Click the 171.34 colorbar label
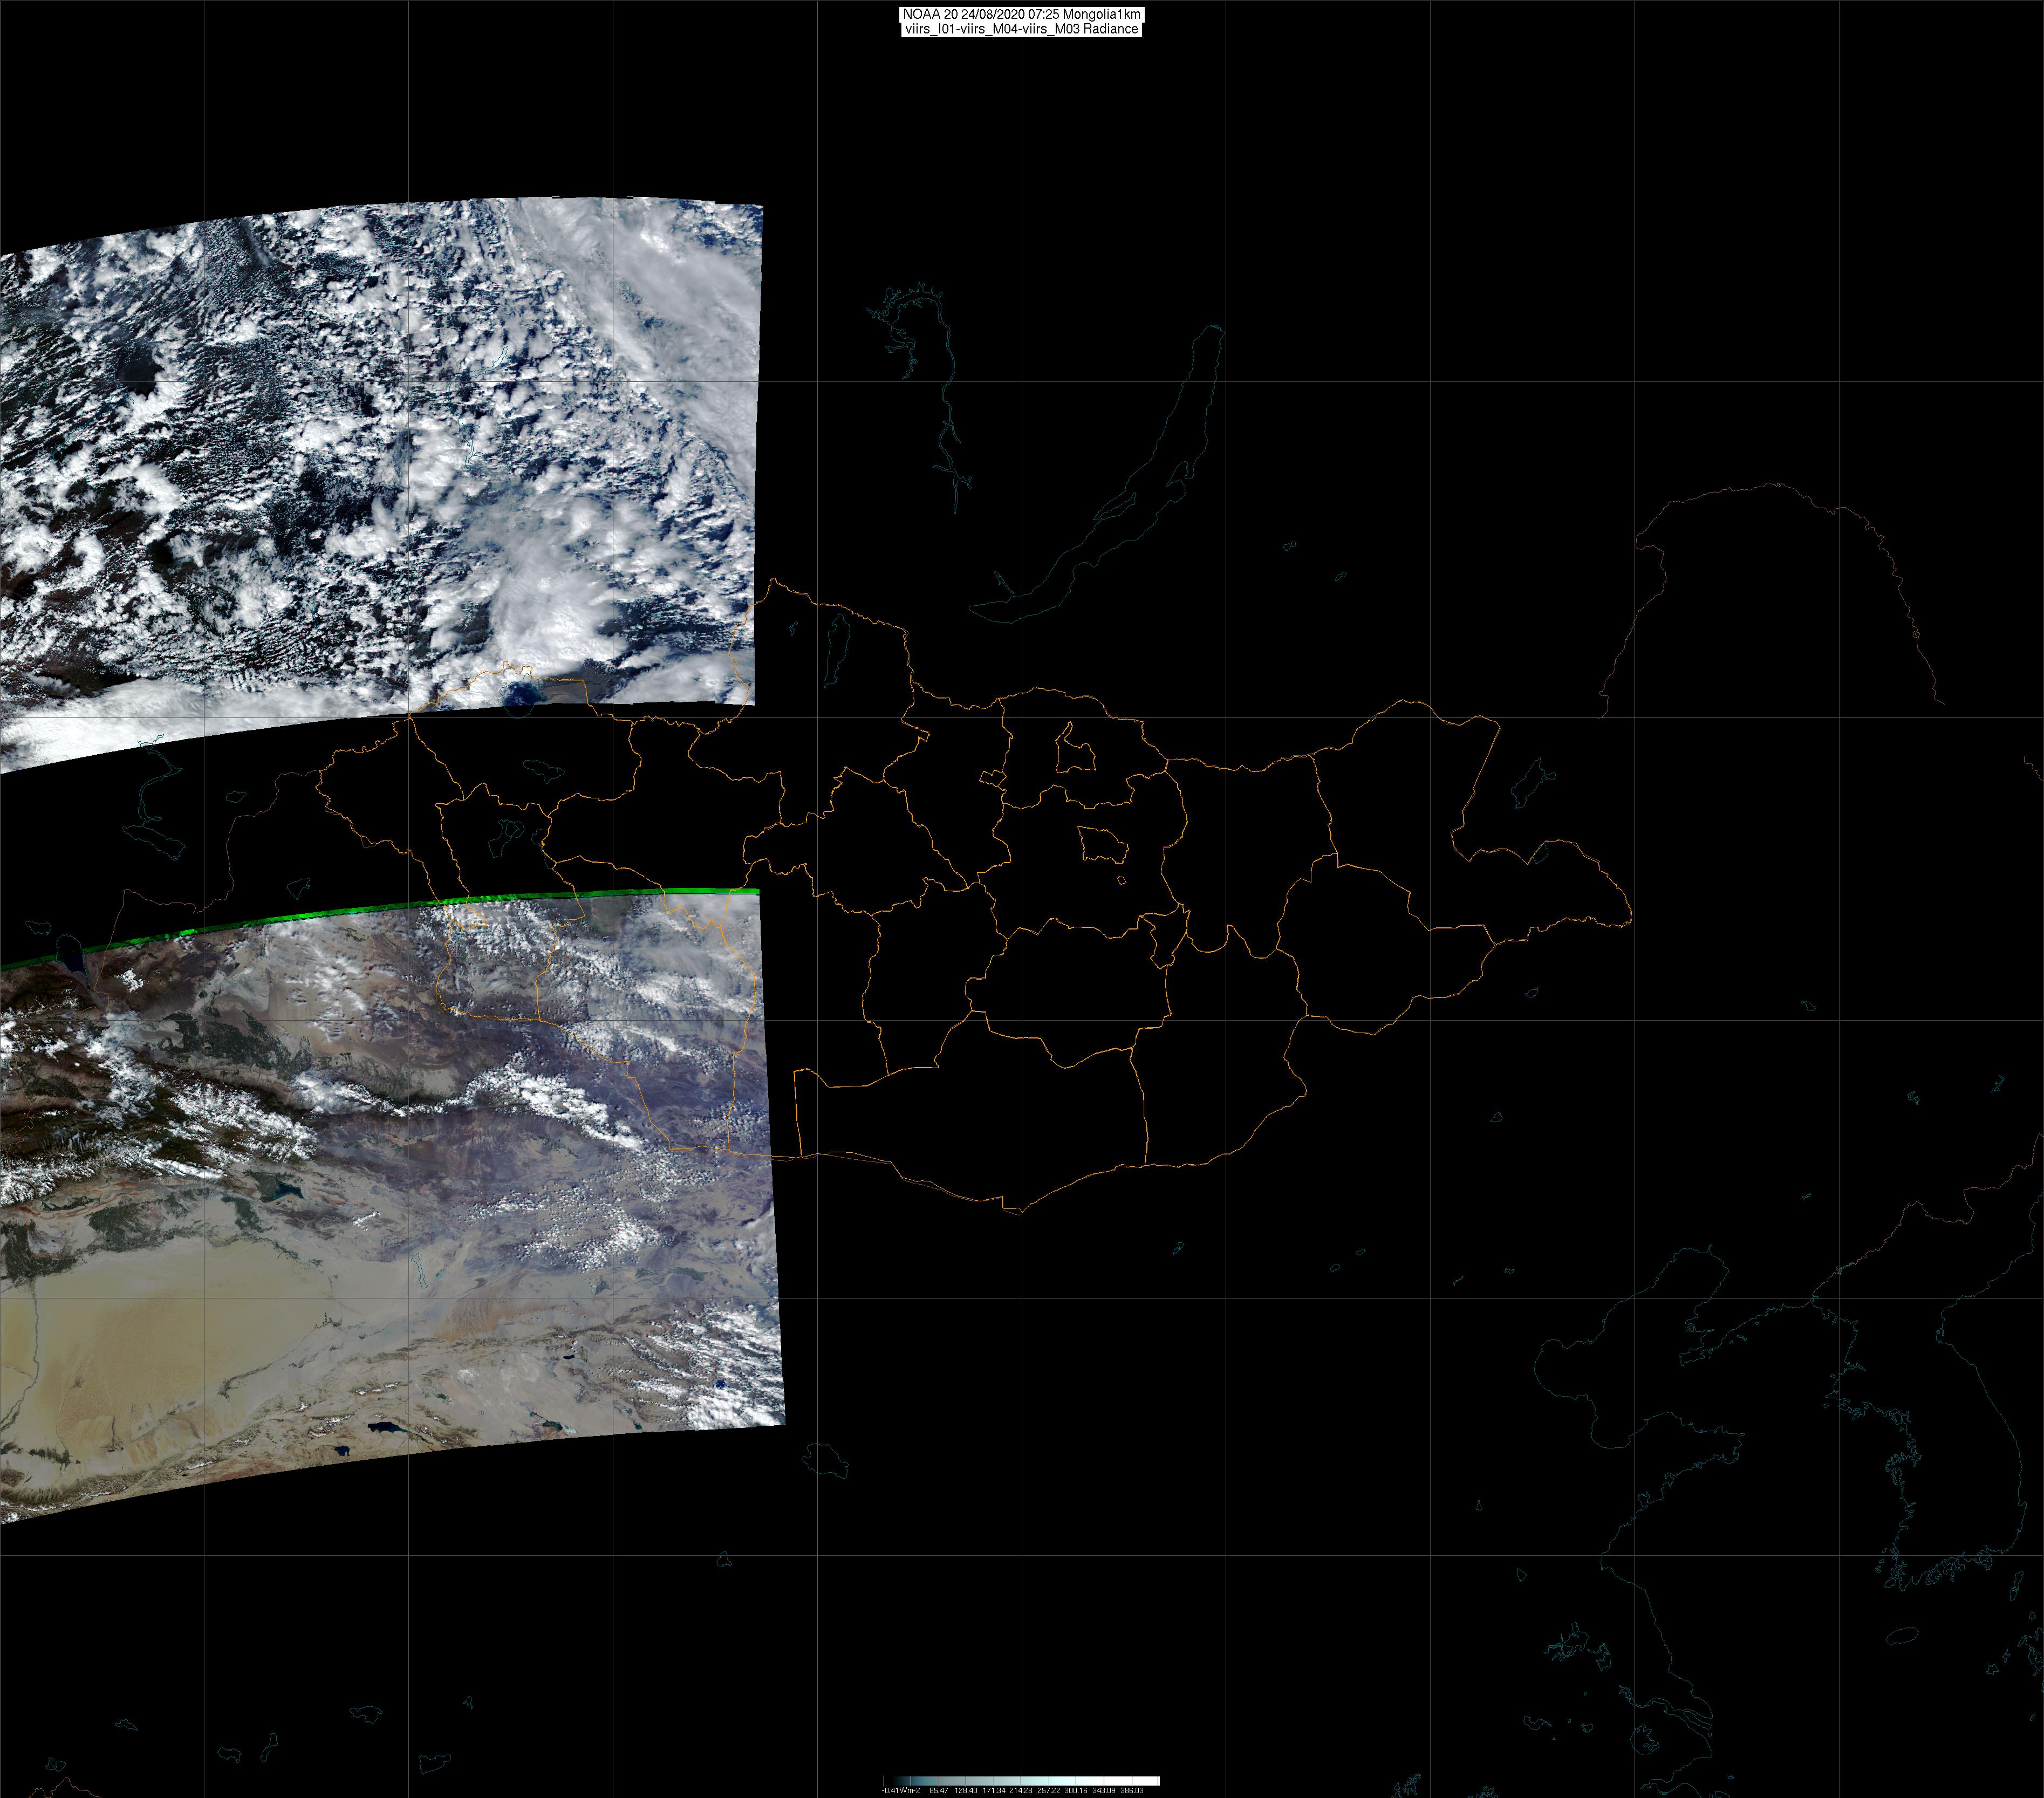 pyautogui.click(x=994, y=1791)
